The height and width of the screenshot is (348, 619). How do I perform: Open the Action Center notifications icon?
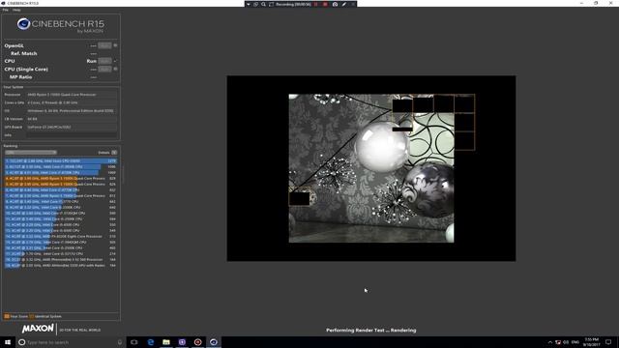(608, 342)
